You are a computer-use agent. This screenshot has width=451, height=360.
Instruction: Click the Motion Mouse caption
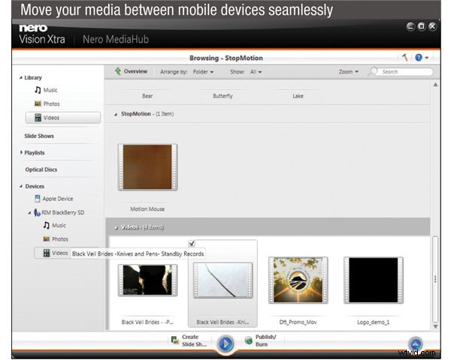pyautogui.click(x=147, y=209)
